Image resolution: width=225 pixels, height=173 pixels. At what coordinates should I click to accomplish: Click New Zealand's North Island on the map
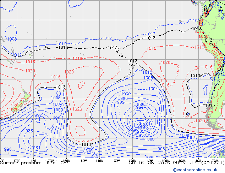(26, 95)
